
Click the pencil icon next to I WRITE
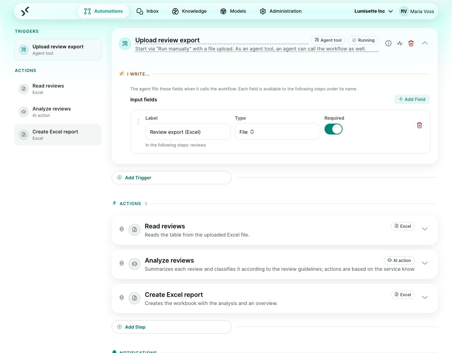pos(122,74)
